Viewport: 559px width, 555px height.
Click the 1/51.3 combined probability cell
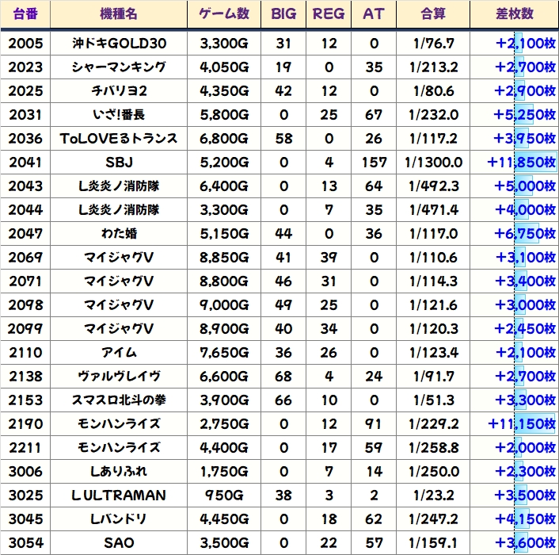coord(433,400)
